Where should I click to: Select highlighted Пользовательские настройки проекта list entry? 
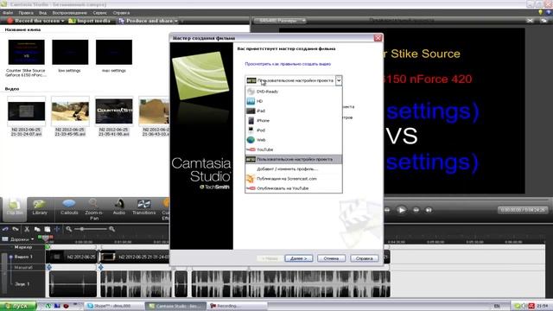294,159
